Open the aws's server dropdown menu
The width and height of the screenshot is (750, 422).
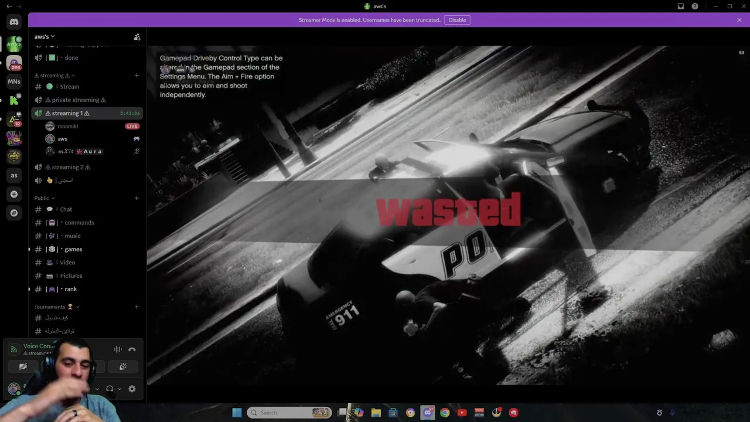click(x=45, y=37)
